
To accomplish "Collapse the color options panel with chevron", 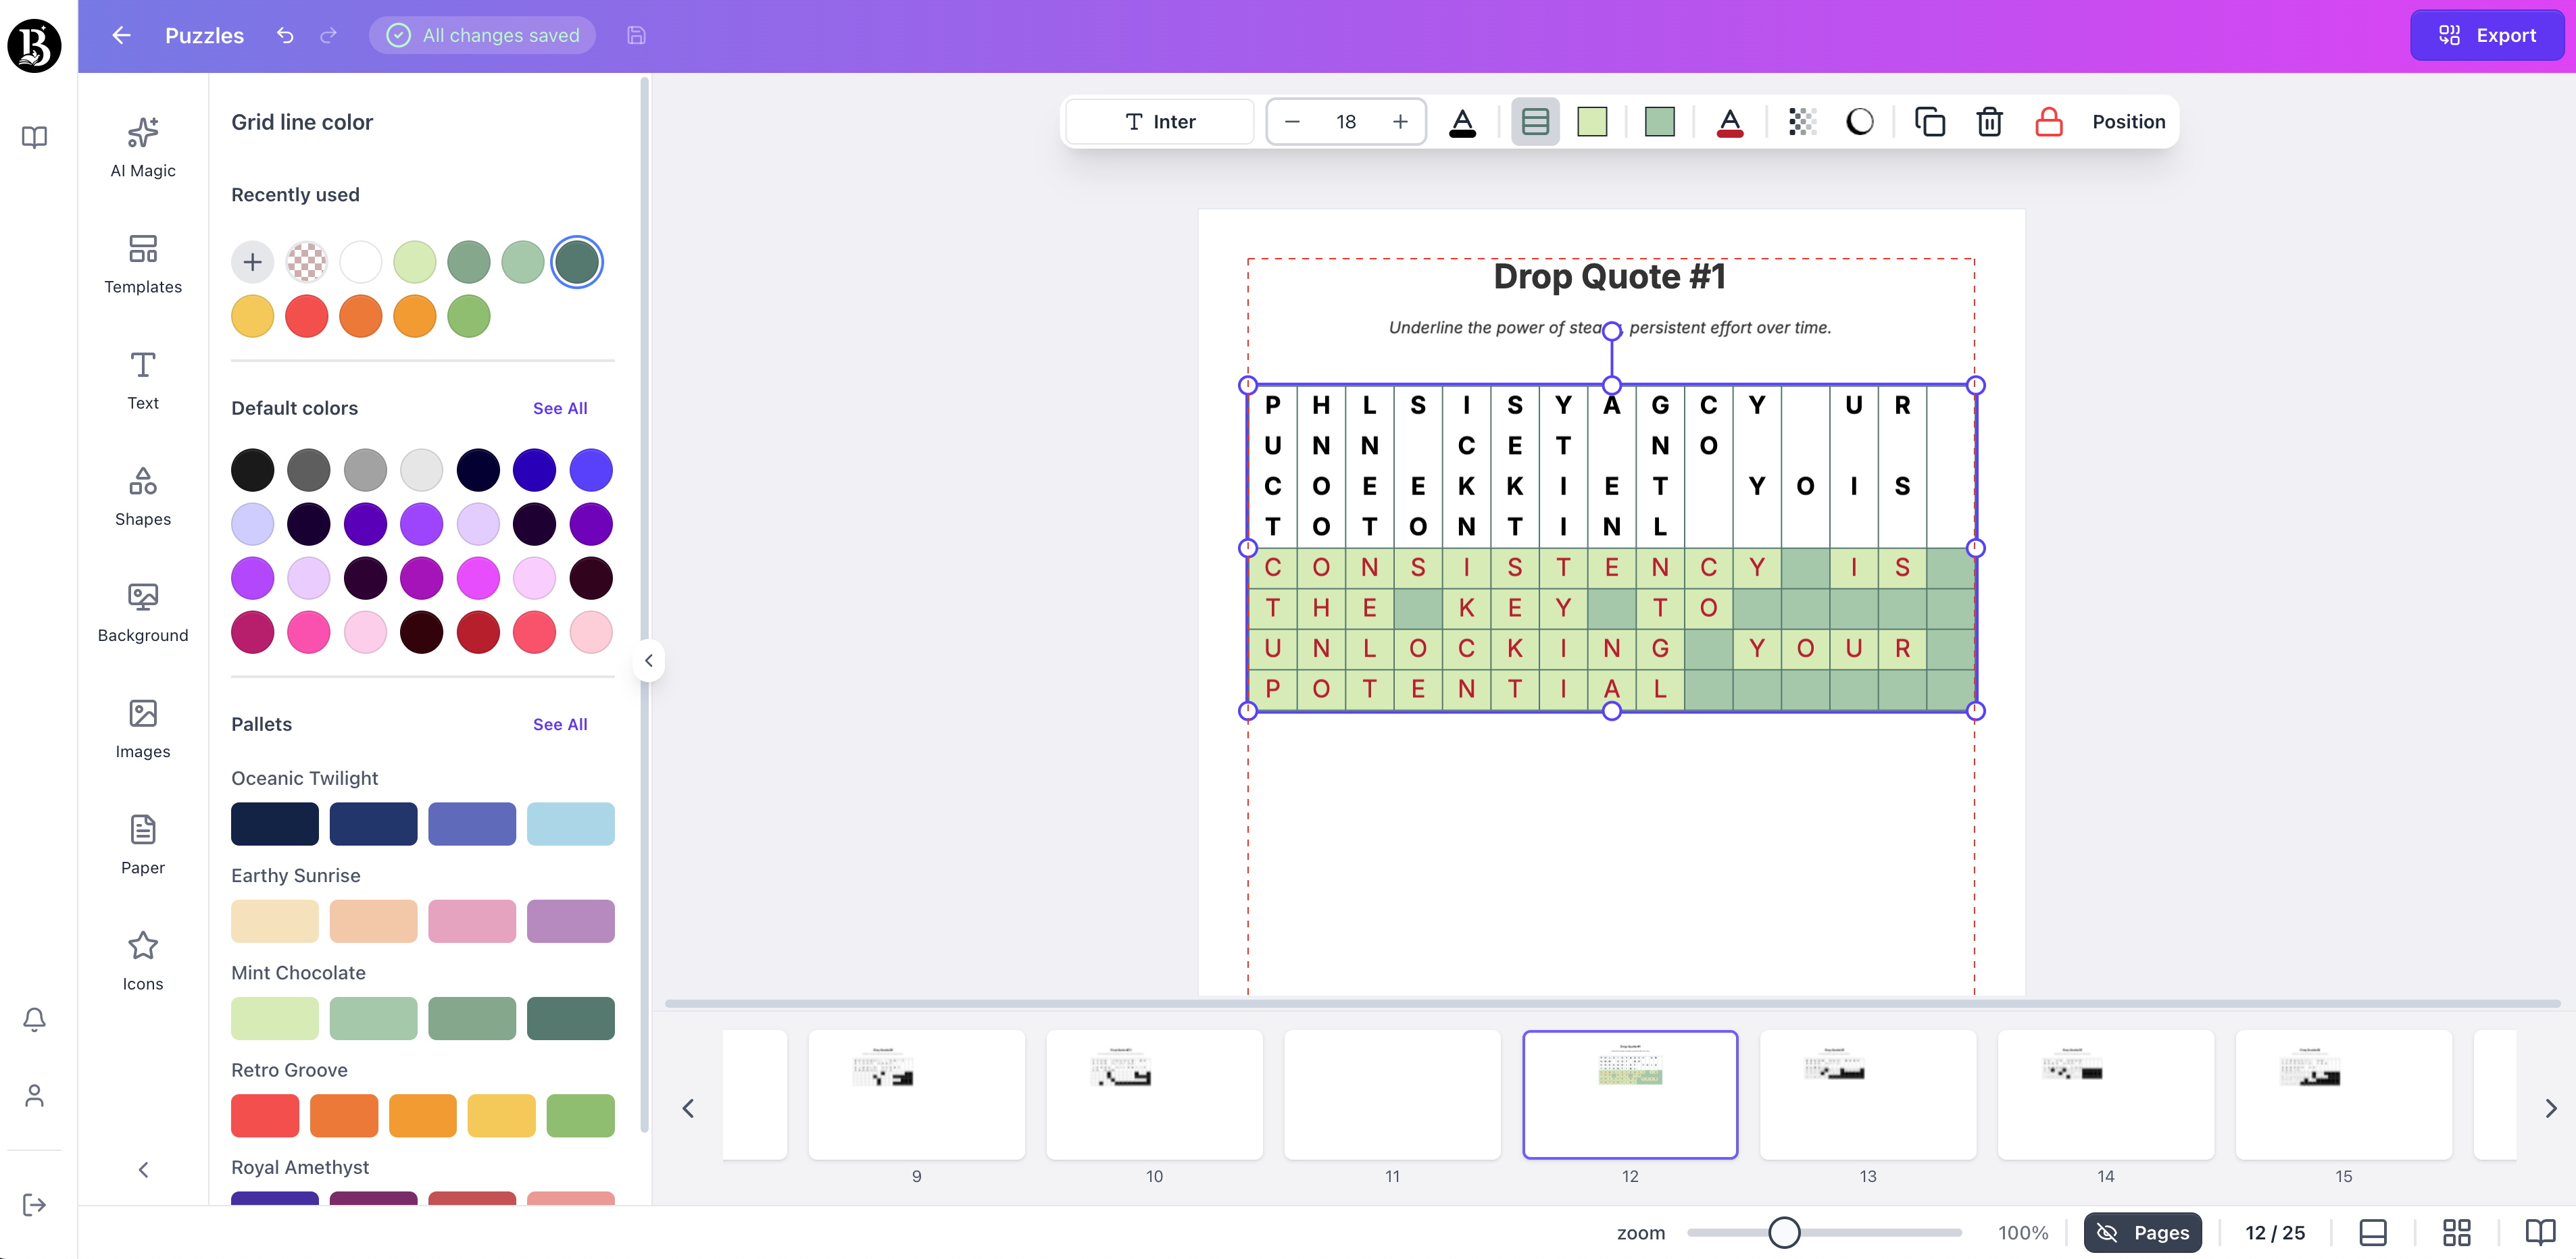I will (x=648, y=659).
